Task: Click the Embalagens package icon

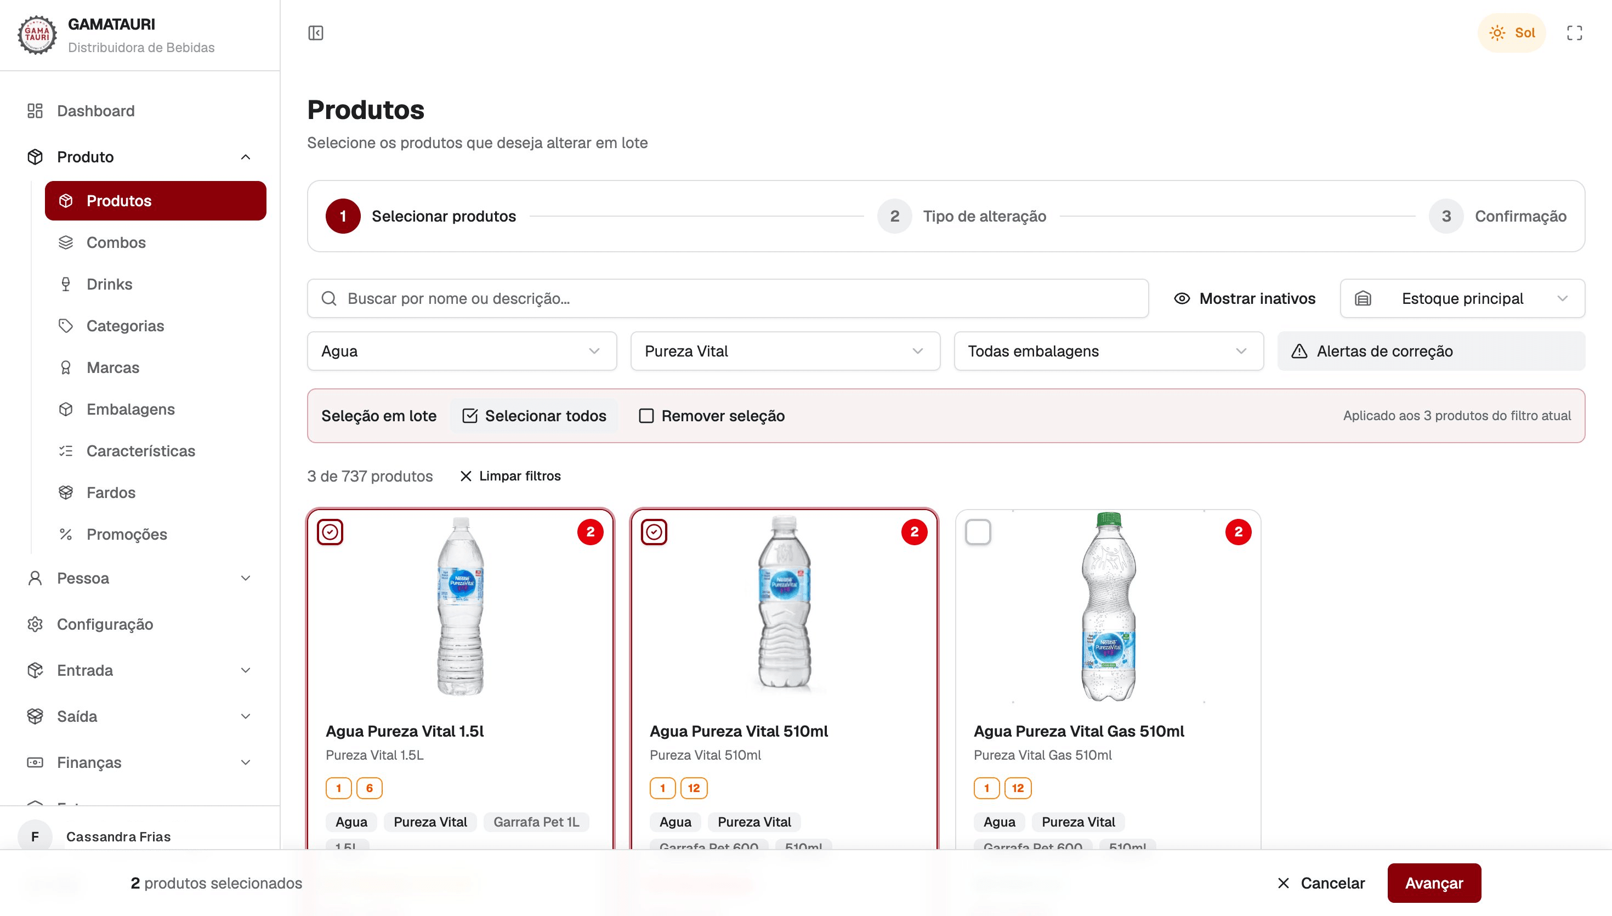Action: click(x=66, y=409)
